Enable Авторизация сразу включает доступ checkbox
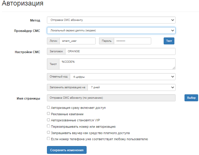This screenshot has width=199, height=155. [x=48, y=108]
